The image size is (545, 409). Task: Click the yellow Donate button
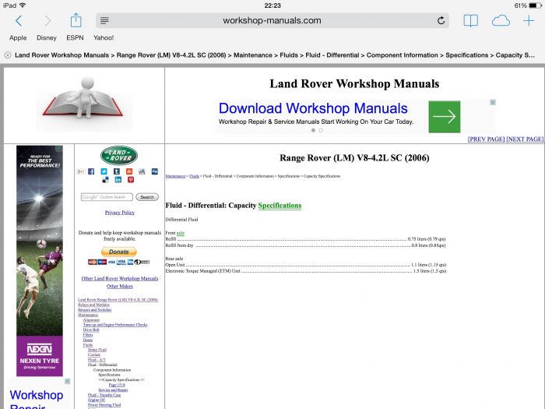(x=119, y=252)
